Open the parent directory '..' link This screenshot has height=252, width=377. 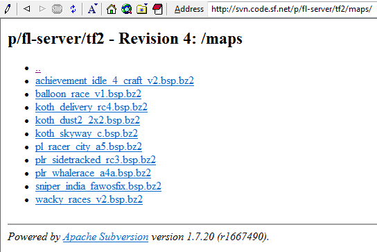pyautogui.click(x=38, y=69)
